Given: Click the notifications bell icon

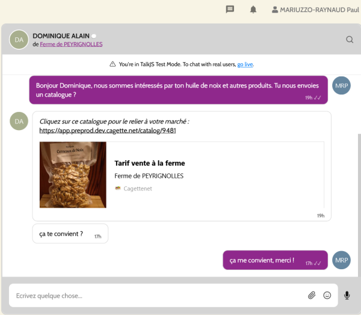Looking at the screenshot, I should click(253, 10).
